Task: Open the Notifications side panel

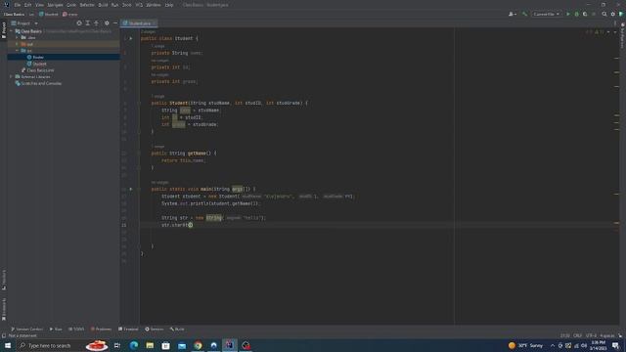Action: pos(623,36)
